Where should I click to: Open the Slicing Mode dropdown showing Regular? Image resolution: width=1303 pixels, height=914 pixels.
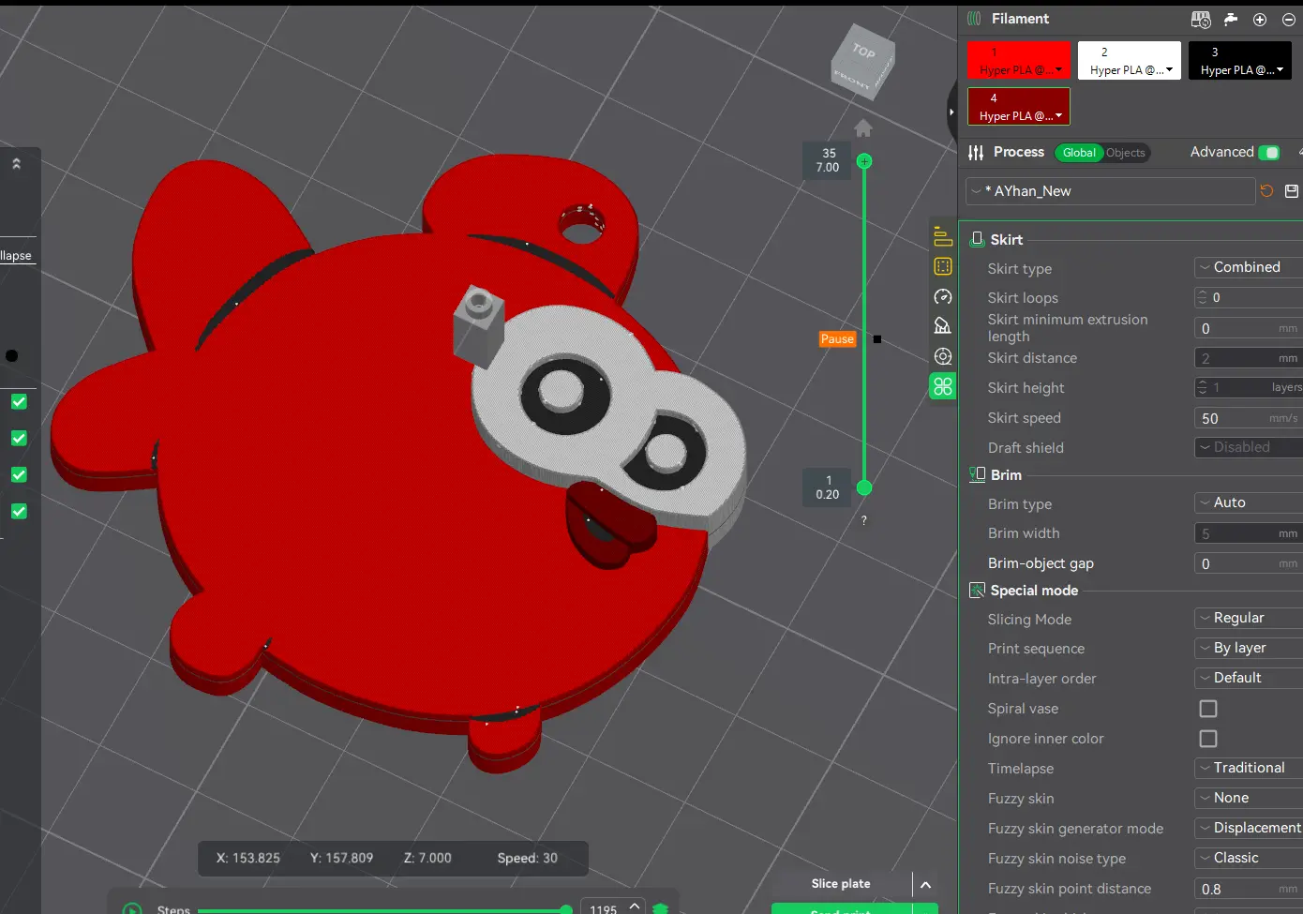coord(1249,618)
